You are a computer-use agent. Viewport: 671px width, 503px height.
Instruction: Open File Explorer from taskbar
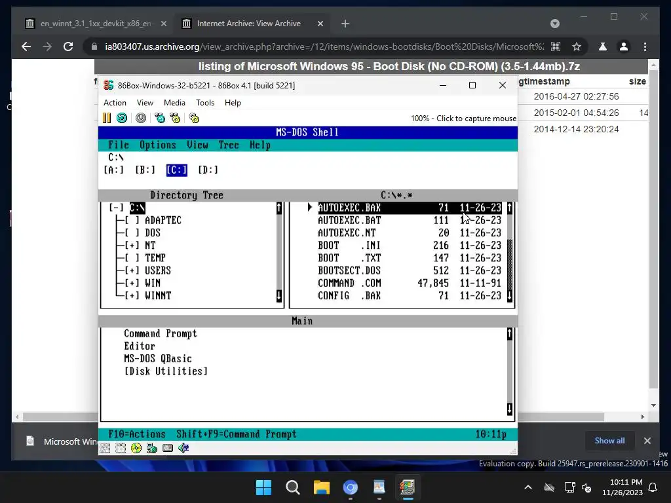pyautogui.click(x=321, y=487)
